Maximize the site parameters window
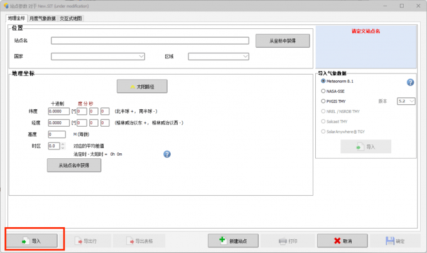The height and width of the screenshot is (253, 427). click(402, 6)
